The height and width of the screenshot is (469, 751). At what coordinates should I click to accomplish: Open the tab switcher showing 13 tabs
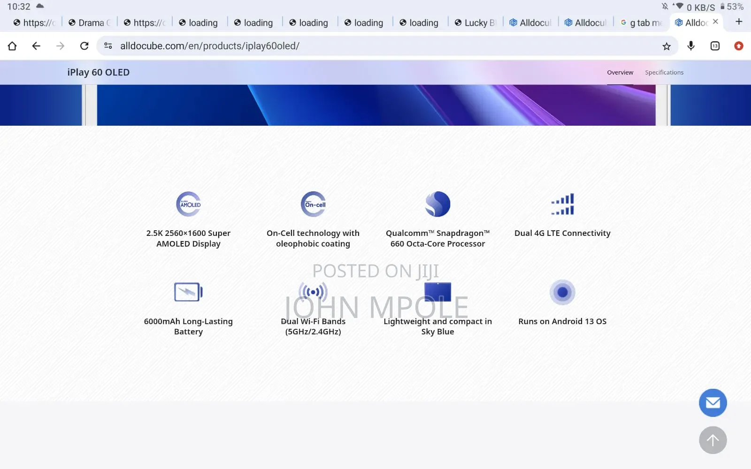[x=715, y=46]
